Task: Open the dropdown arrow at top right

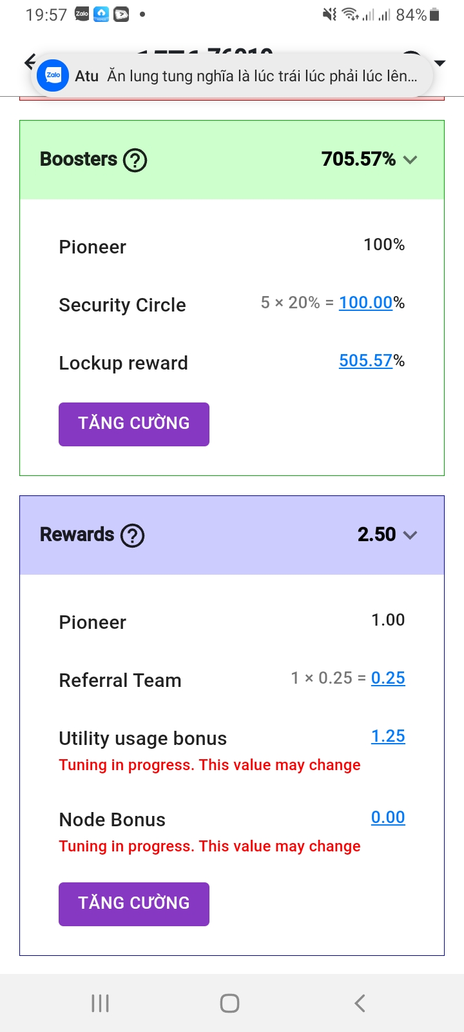Action: click(x=440, y=63)
